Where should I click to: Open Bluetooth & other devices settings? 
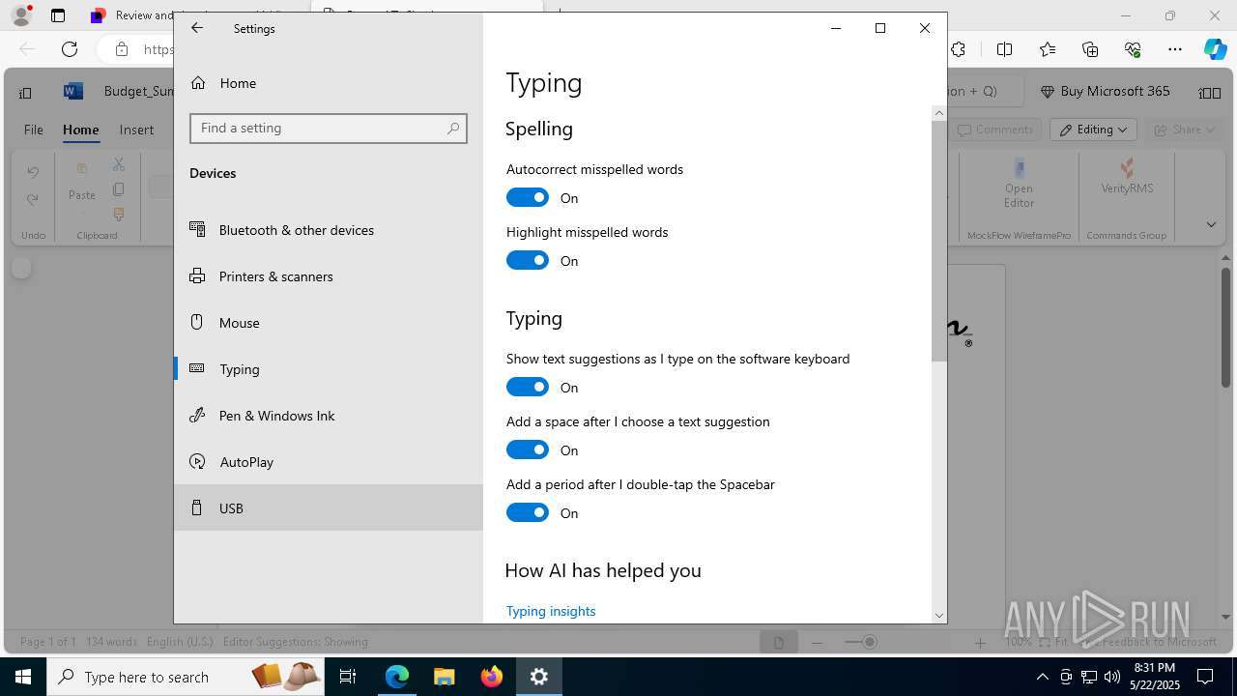[x=329, y=230]
